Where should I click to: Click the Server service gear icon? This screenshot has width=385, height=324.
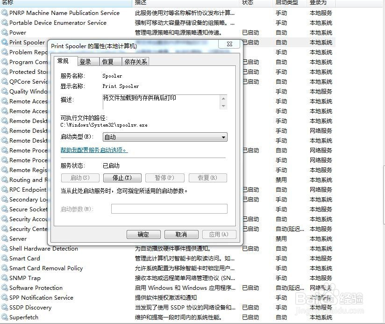point(4,238)
